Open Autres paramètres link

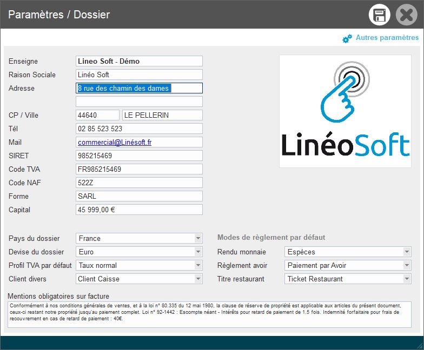[387, 38]
